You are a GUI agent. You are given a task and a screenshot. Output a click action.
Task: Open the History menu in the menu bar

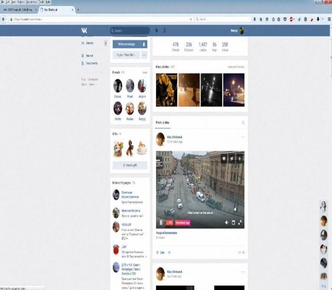click(21, 2)
